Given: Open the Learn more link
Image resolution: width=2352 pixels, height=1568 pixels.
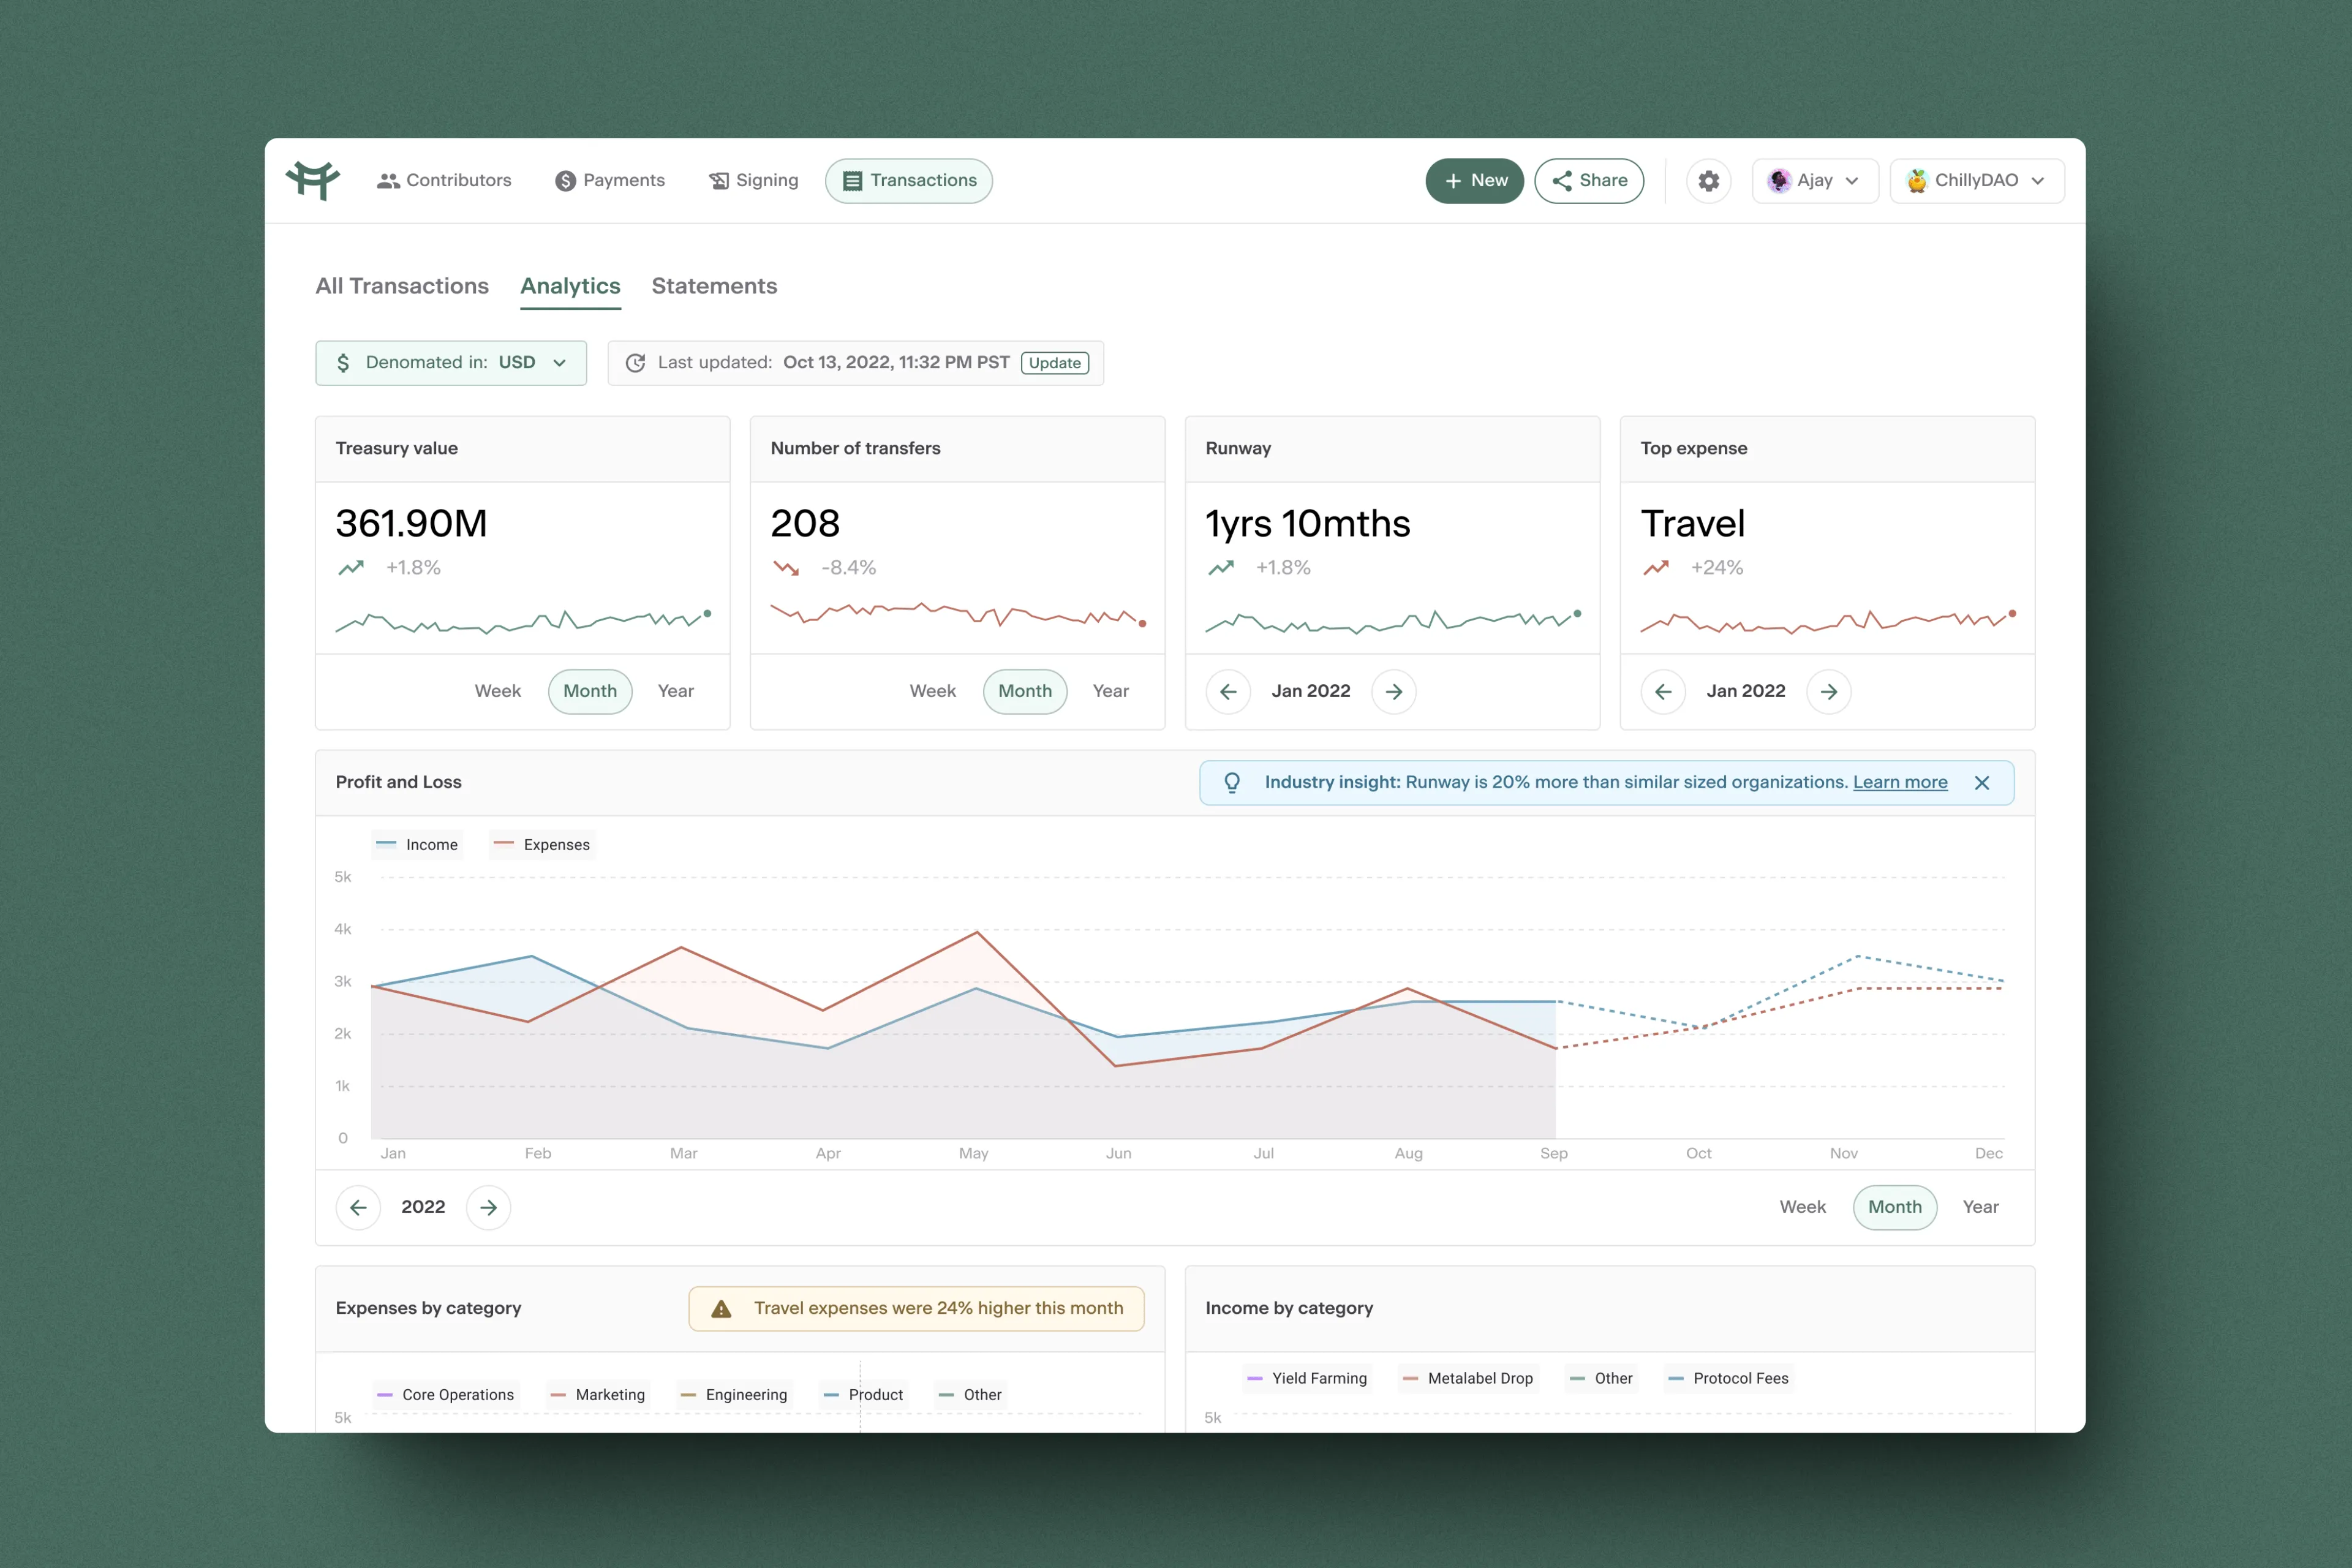Looking at the screenshot, I should 1900,782.
